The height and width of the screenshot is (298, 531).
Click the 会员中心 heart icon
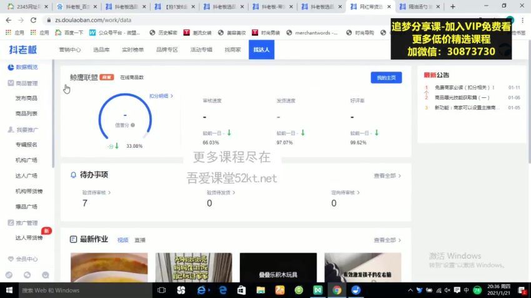(11, 259)
